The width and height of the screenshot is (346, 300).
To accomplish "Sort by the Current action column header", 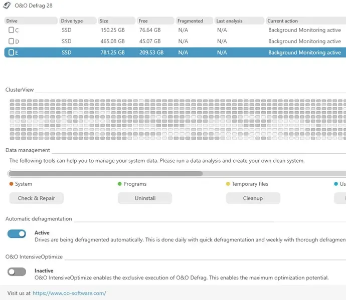I will (x=305, y=21).
